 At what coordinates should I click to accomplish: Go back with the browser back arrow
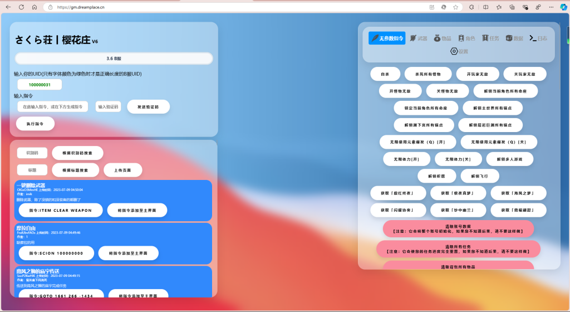pyautogui.click(x=8, y=7)
